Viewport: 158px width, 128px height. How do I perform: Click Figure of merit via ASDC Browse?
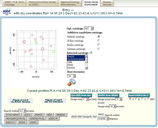(x=20, y=101)
